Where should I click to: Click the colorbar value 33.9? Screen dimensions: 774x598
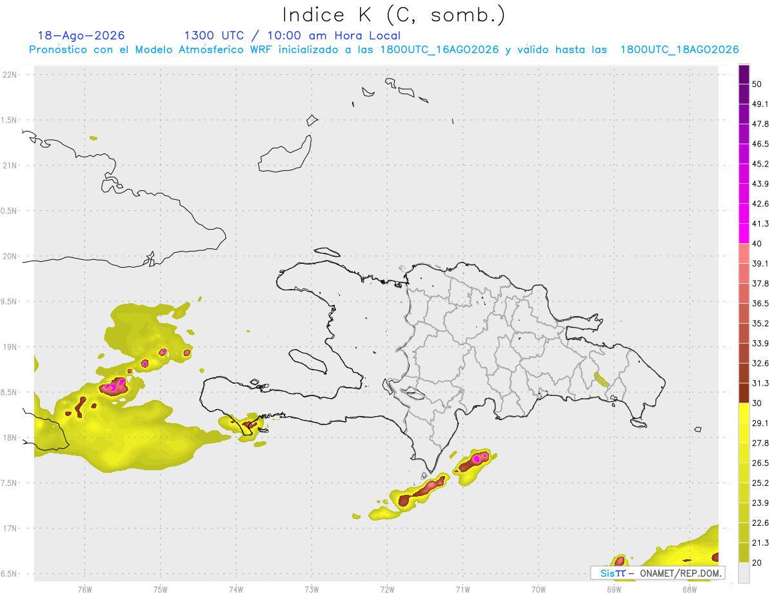click(761, 343)
